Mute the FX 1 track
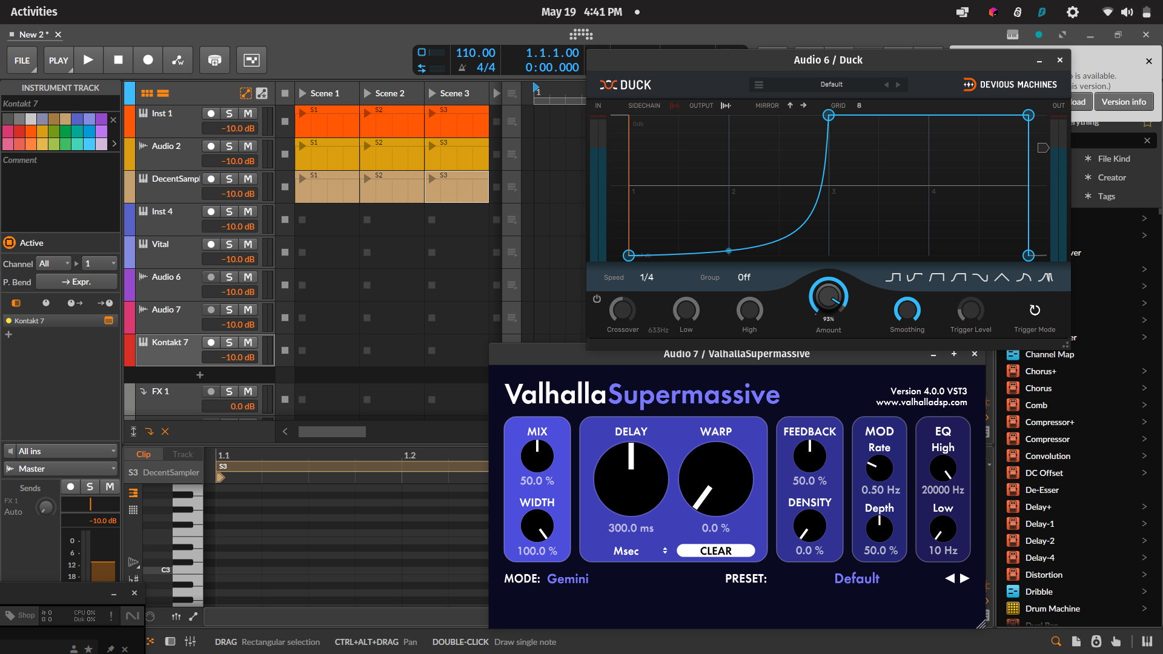 (248, 391)
